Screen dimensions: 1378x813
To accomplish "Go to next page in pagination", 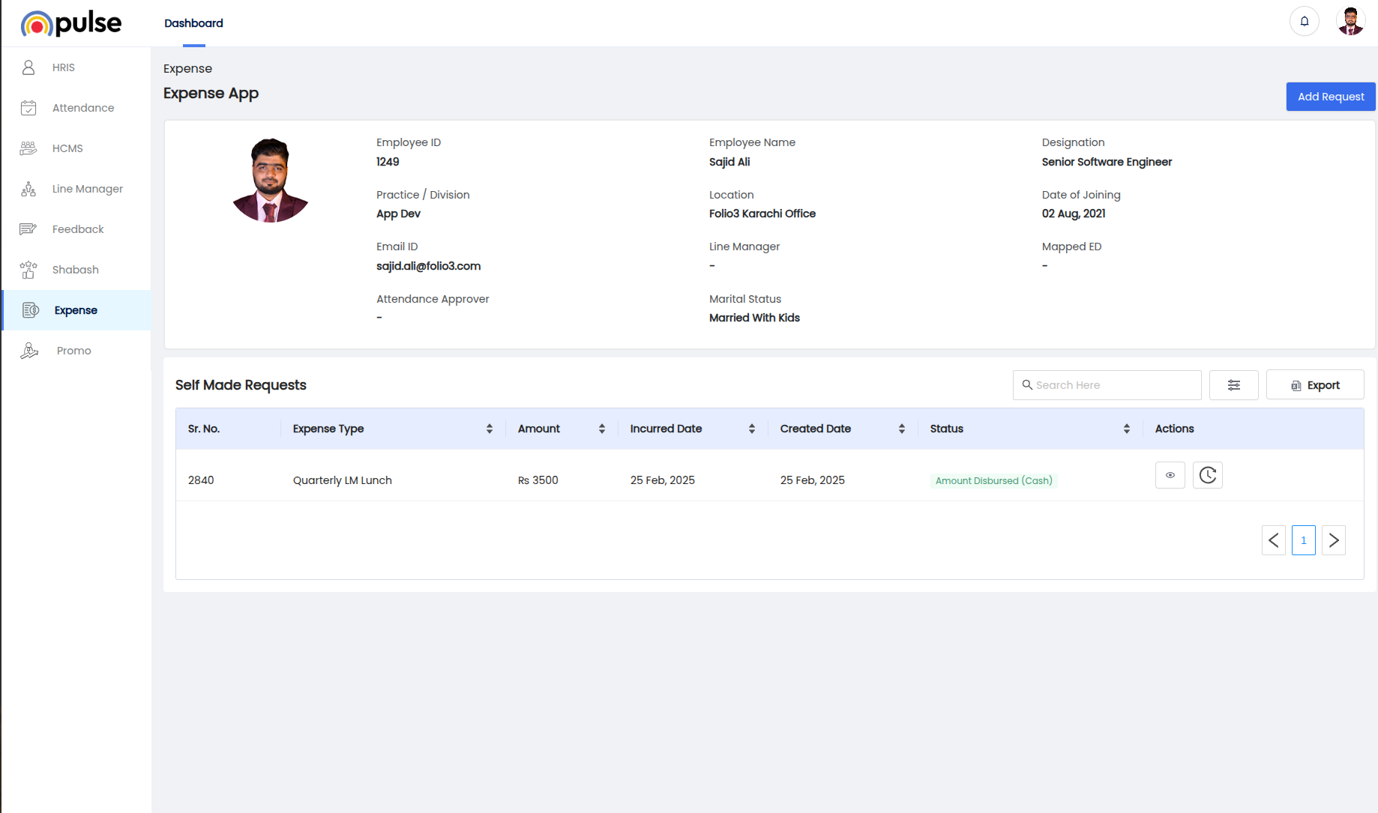I will [x=1333, y=540].
